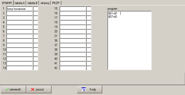Click the wide input field for row 8
This screenshot has width=185, height=95.
tap(20, 41)
